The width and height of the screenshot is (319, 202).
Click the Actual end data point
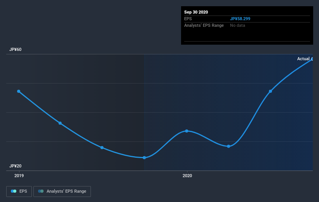[312, 59]
